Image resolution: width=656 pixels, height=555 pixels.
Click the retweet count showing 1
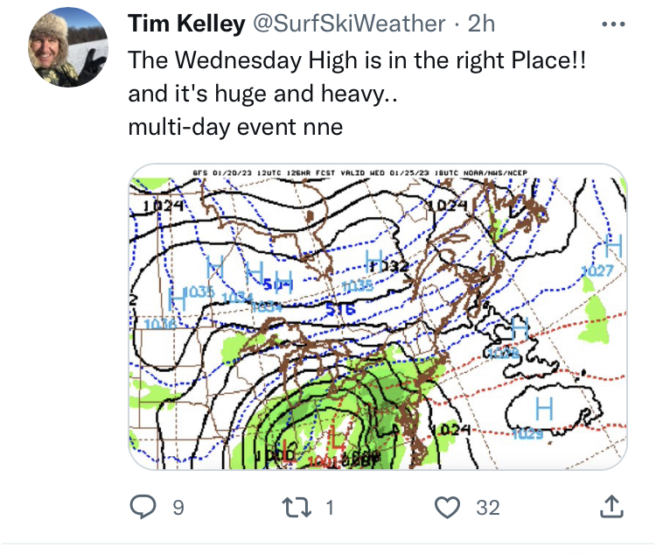[330, 507]
